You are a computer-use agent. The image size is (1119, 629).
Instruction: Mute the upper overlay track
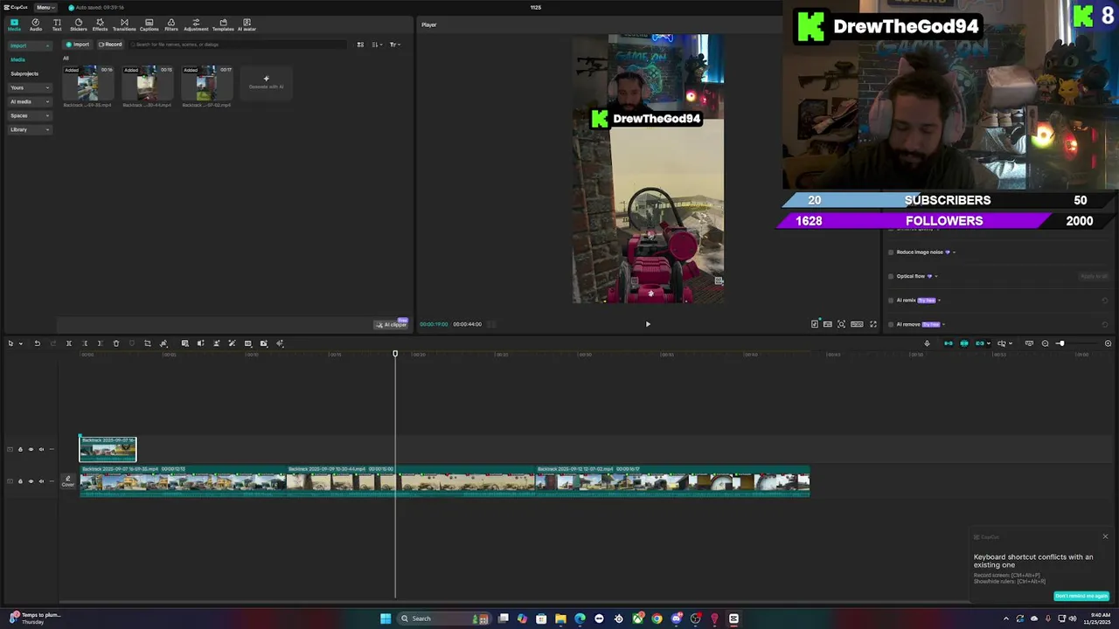(x=41, y=449)
